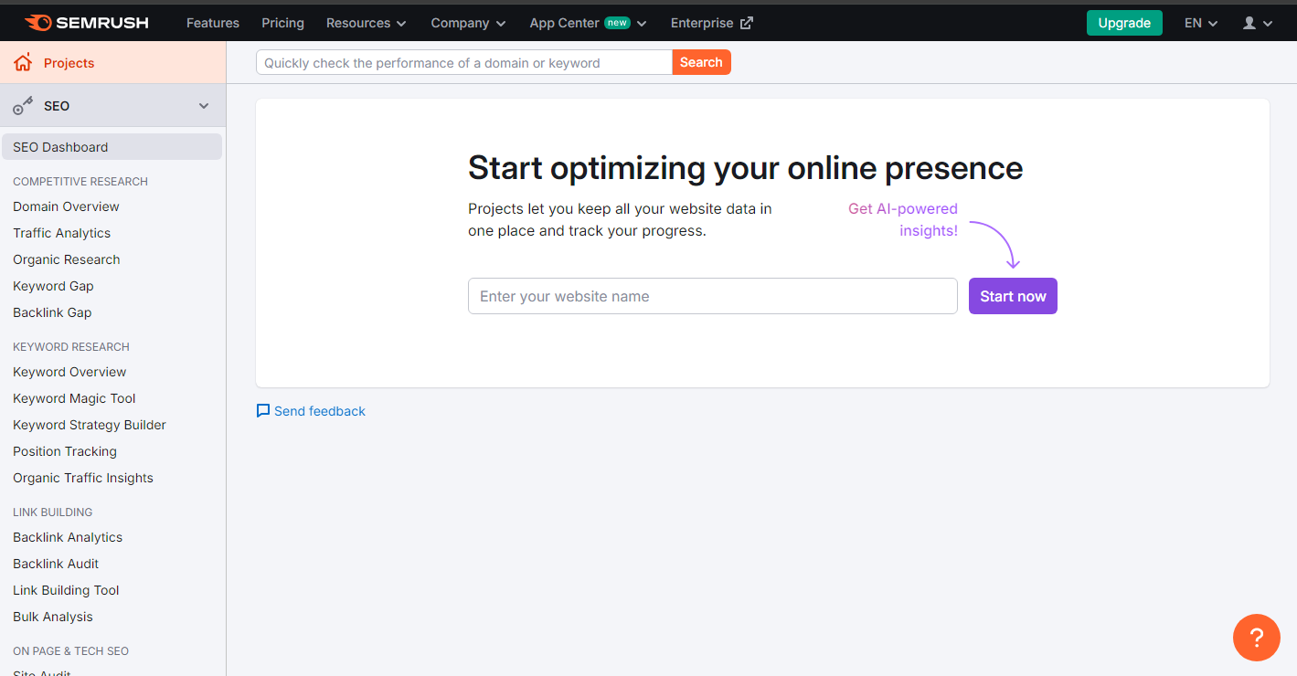
Task: Click the SEO key icon
Action: tap(23, 106)
